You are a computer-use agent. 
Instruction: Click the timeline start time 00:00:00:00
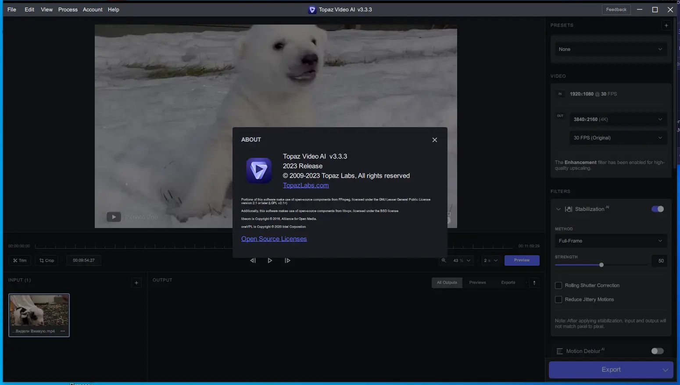coord(19,246)
